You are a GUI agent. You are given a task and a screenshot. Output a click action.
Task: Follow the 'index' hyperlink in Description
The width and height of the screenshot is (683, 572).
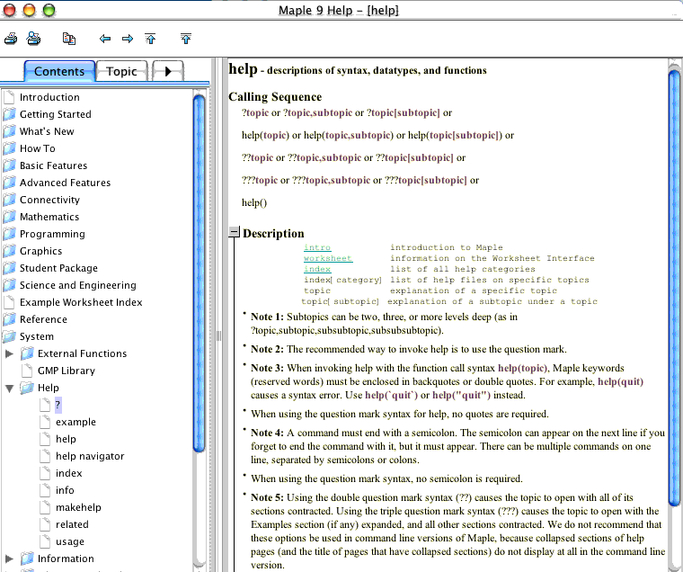317,269
